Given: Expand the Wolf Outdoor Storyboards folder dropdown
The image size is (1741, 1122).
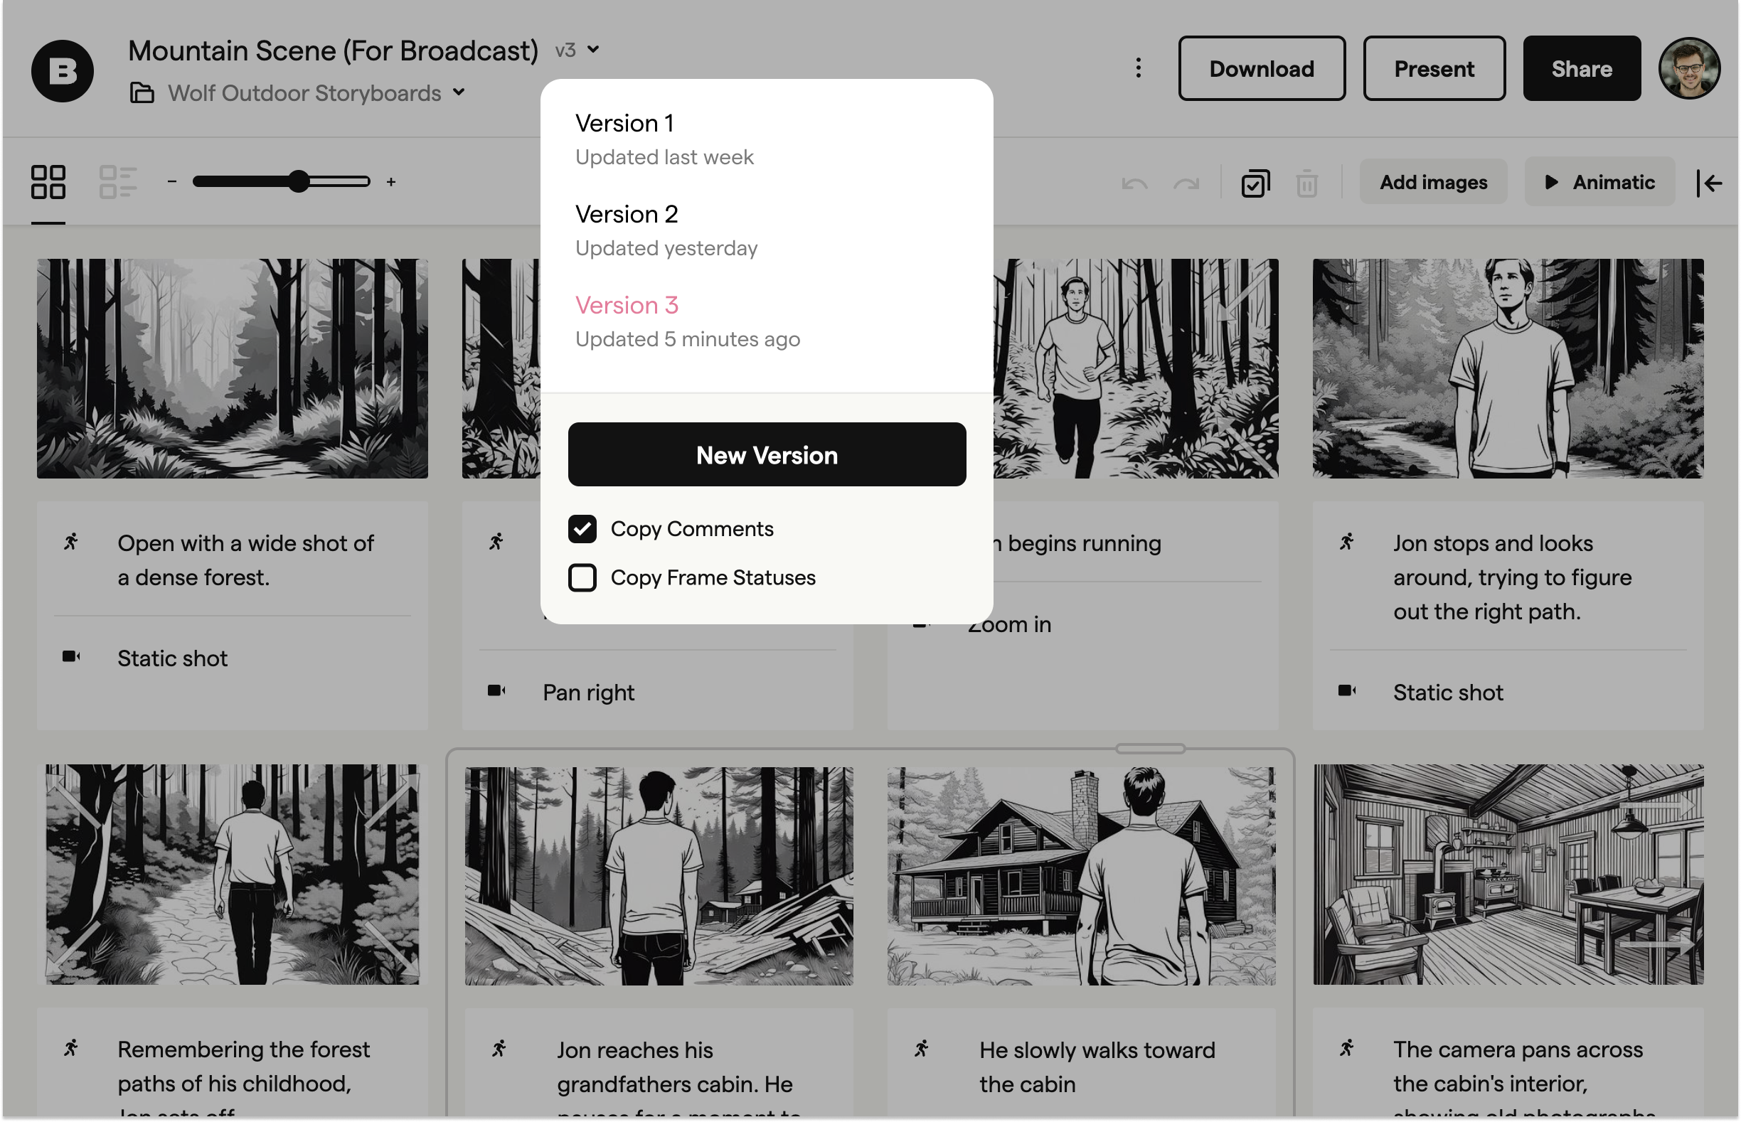Looking at the screenshot, I should (459, 92).
